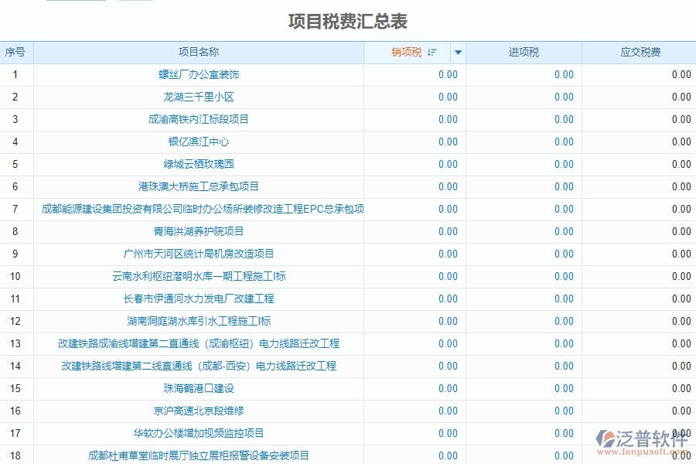
Task: Open project 龙湖三千里小区
Action: point(200,97)
